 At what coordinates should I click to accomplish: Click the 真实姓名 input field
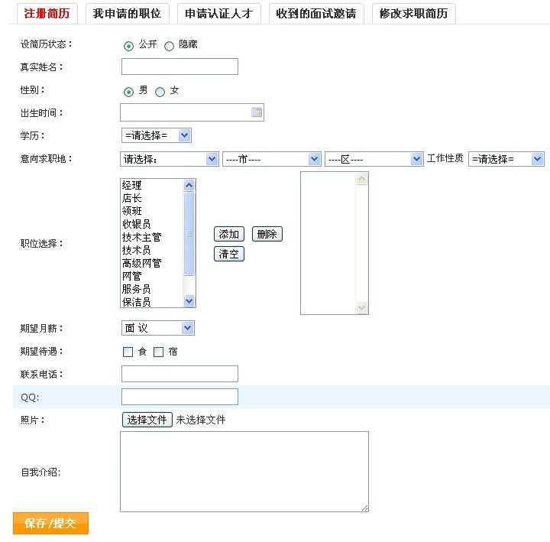[x=180, y=67]
